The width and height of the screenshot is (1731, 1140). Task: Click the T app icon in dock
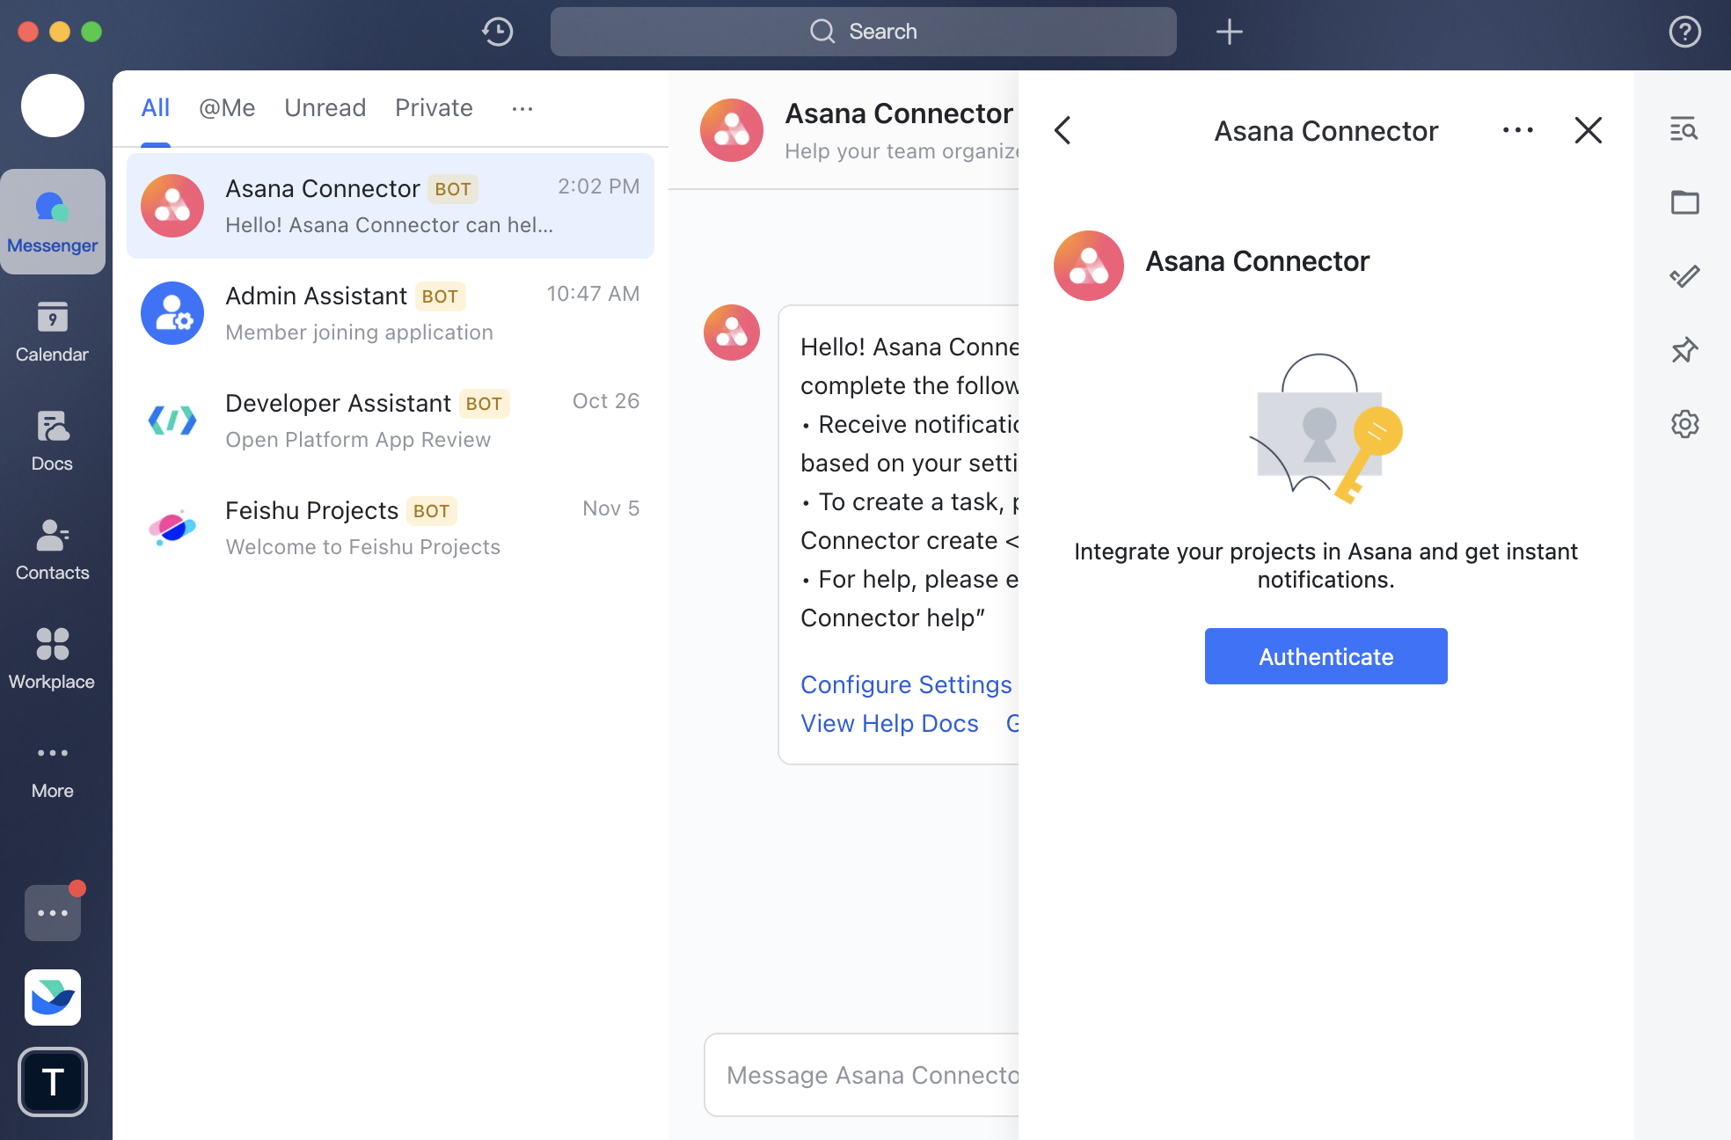click(x=53, y=1082)
